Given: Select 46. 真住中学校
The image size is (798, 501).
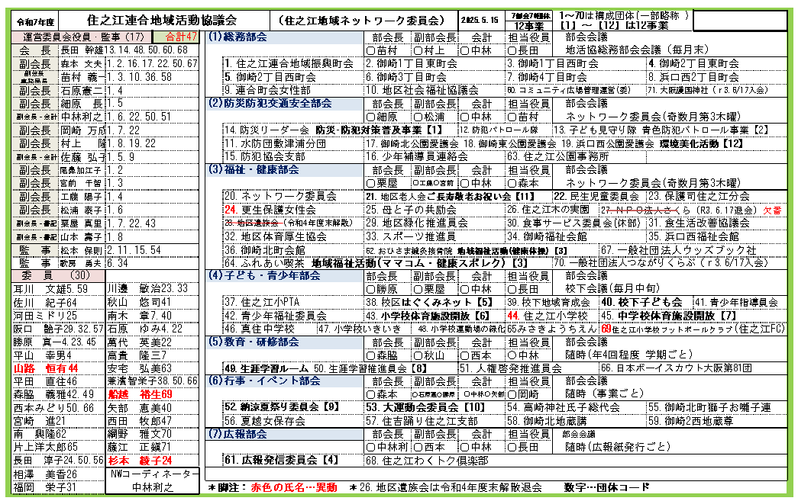Looking at the screenshot, I should (260, 329).
